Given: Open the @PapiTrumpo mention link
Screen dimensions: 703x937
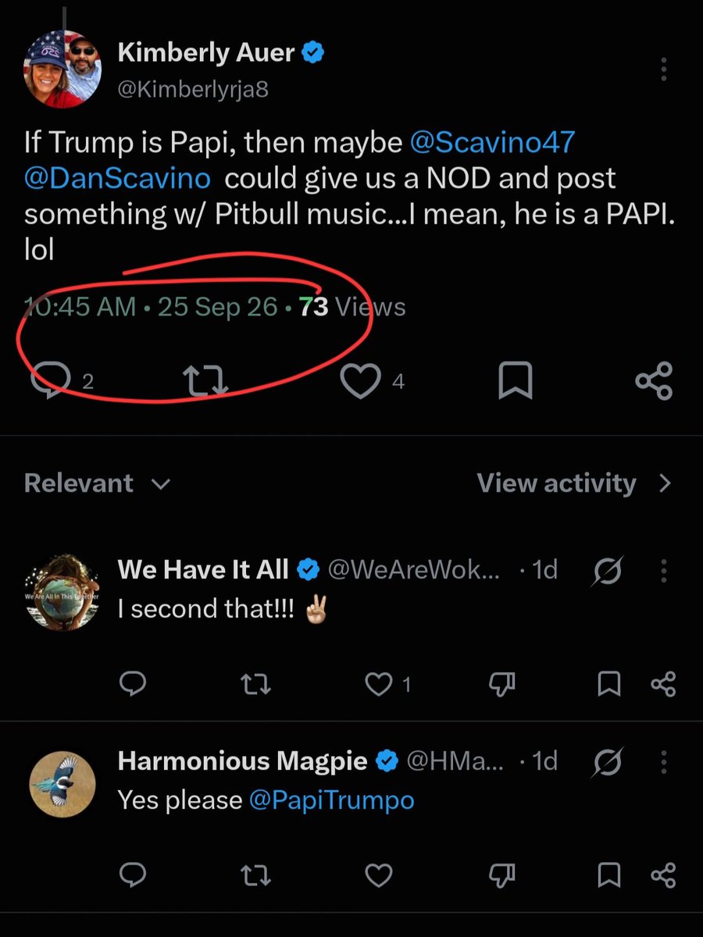Looking at the screenshot, I should click(331, 800).
